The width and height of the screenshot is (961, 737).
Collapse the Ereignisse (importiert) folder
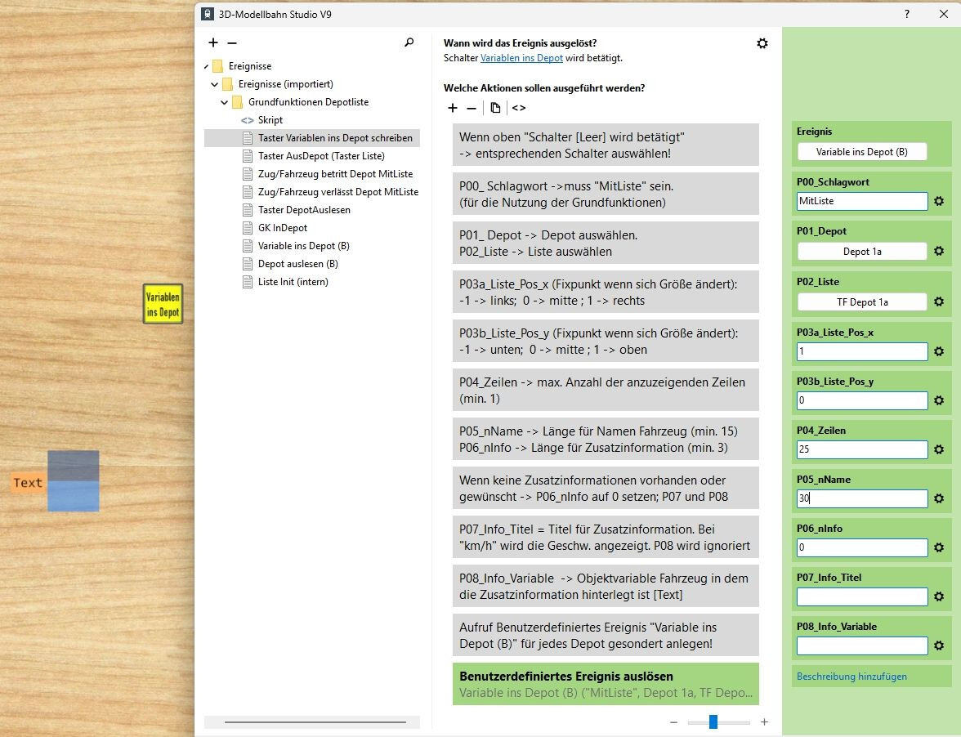tap(214, 84)
